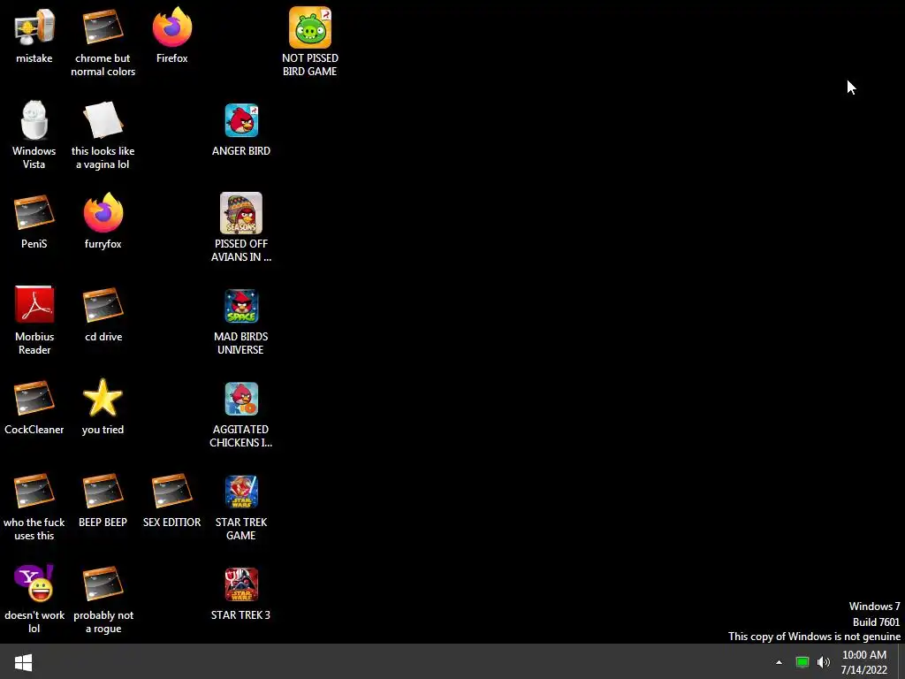Viewport: 905px width, 679px height.
Task: Select the 'Windows Vista' recycle bin icon
Action: coord(34,120)
